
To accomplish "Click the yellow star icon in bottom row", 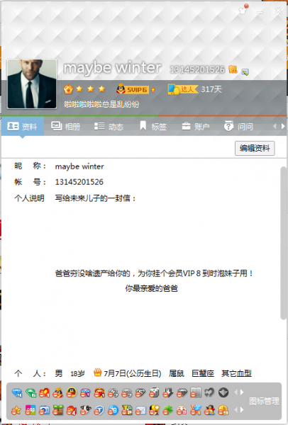I will click(16, 410).
